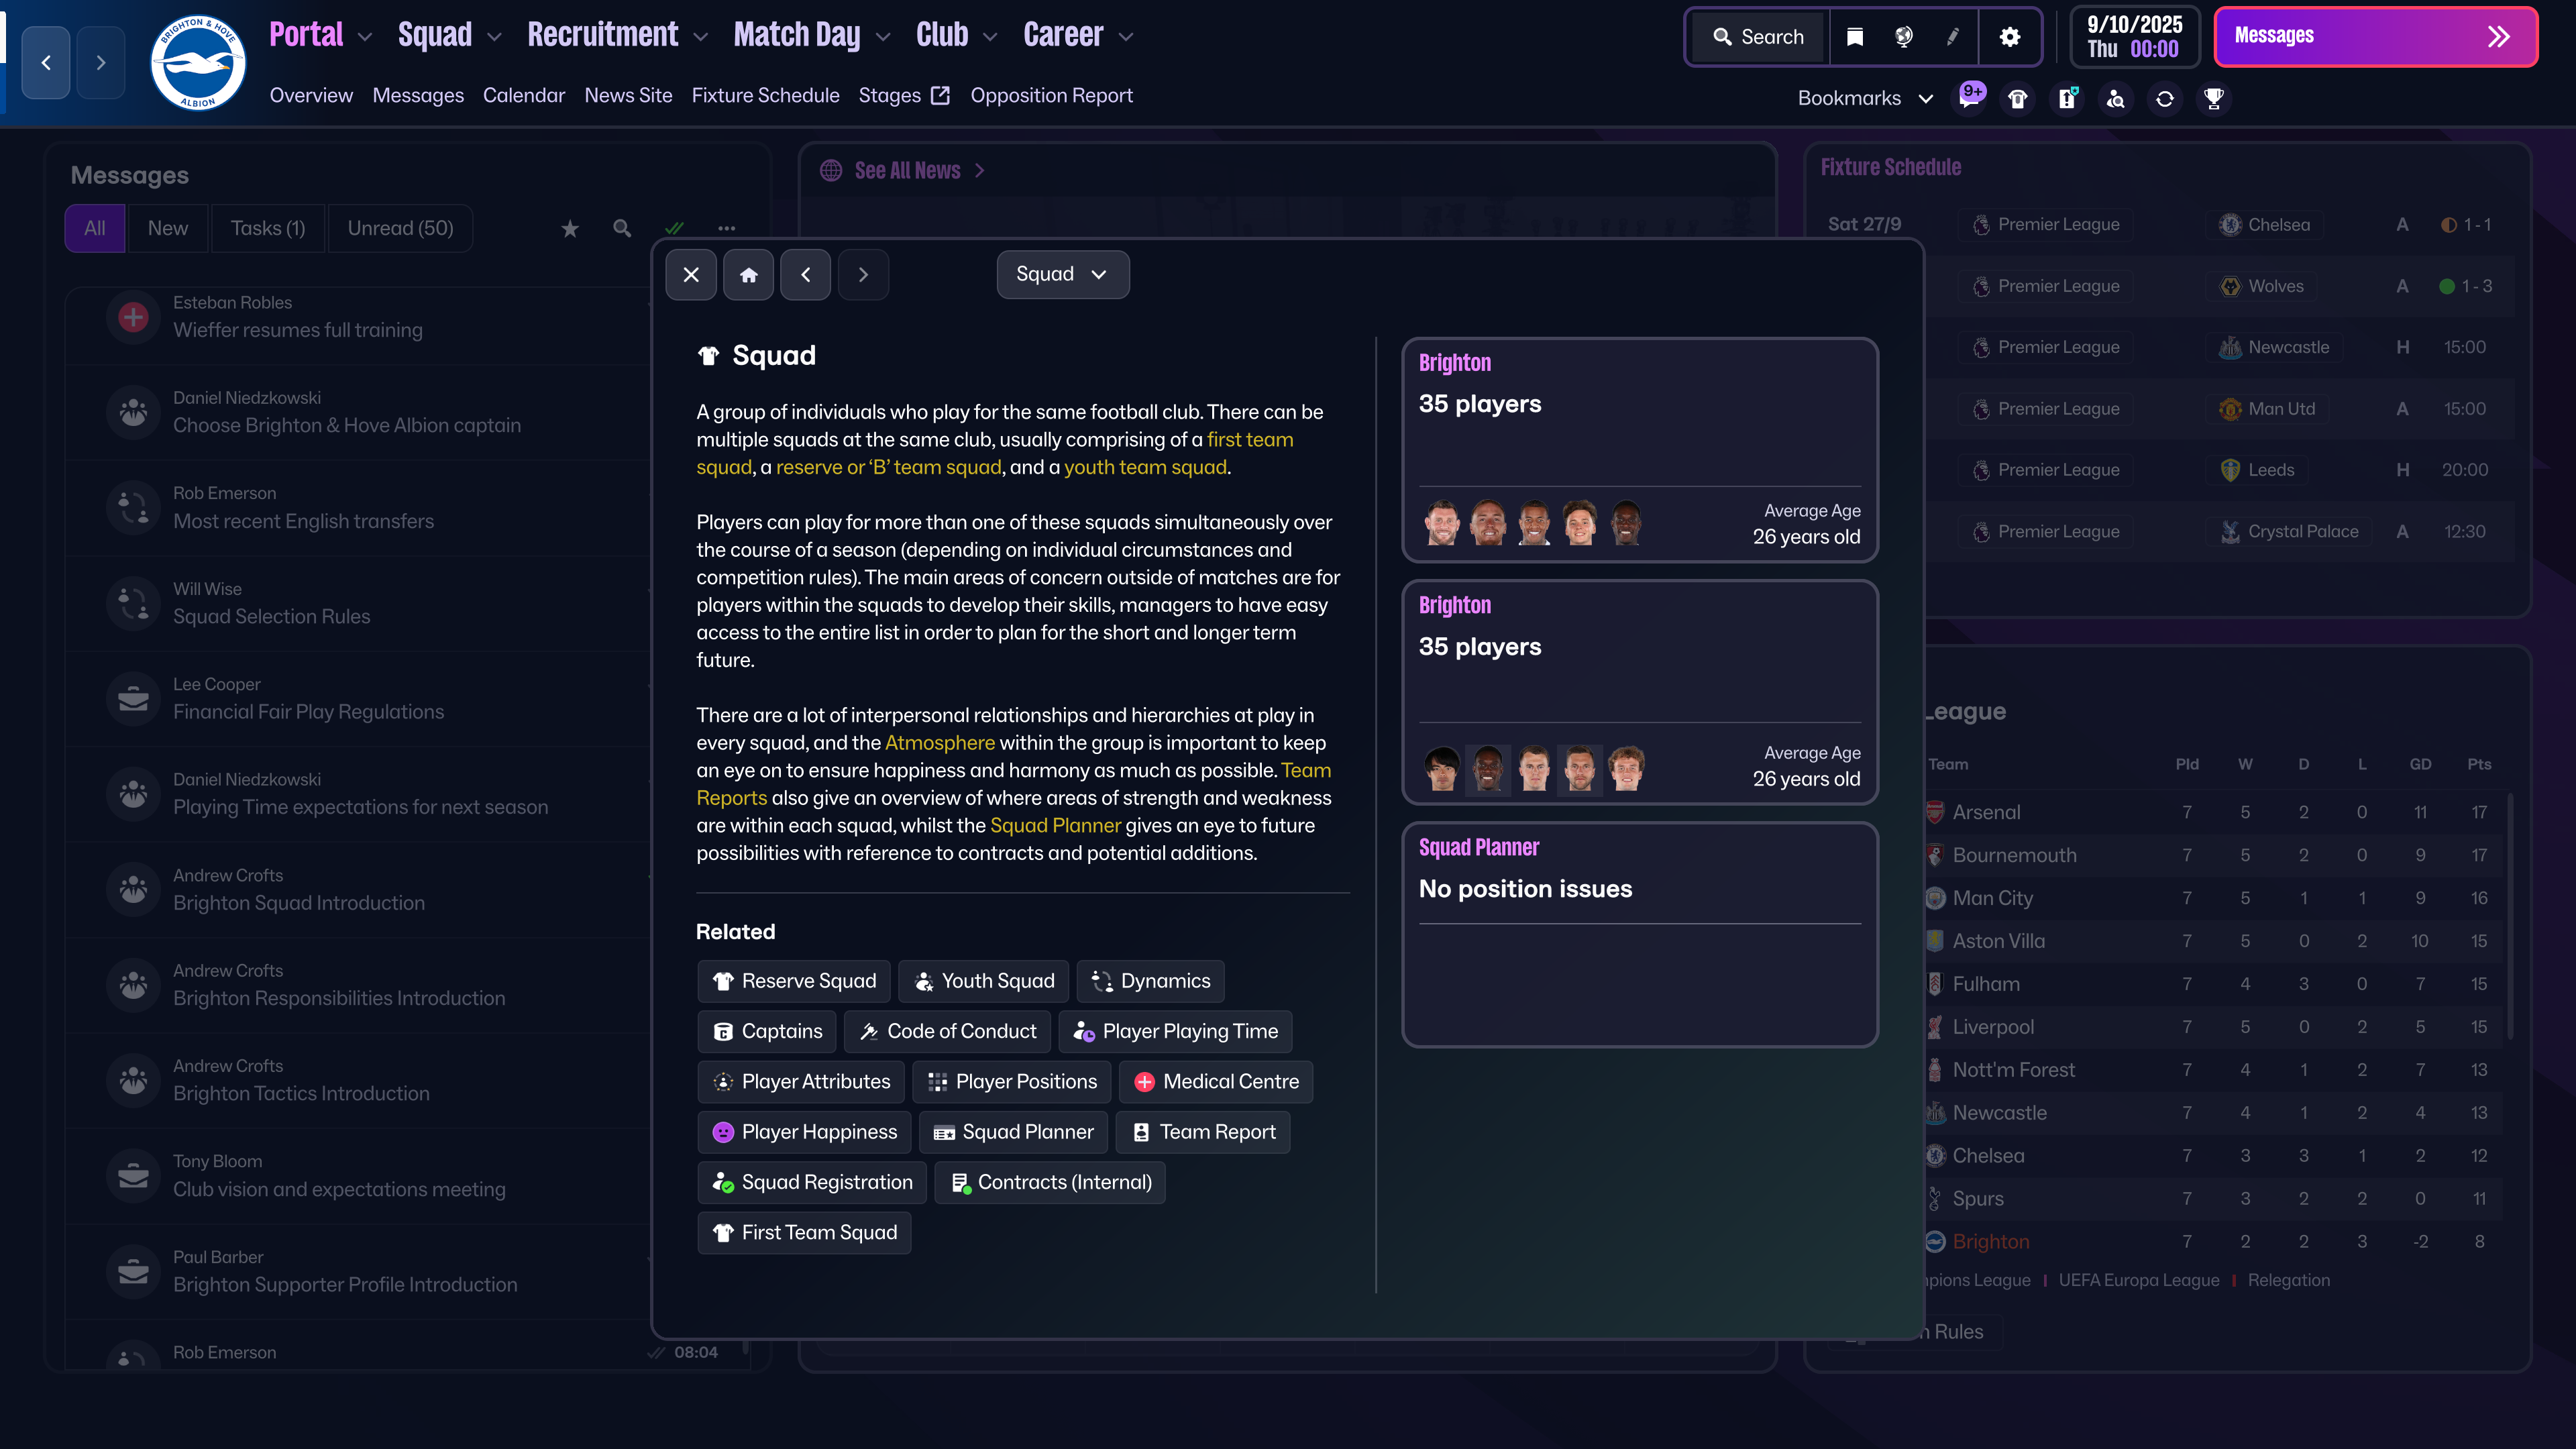Open the squad shirt icon in top bar
This screenshot has width=2576, height=1449.
2017,99
